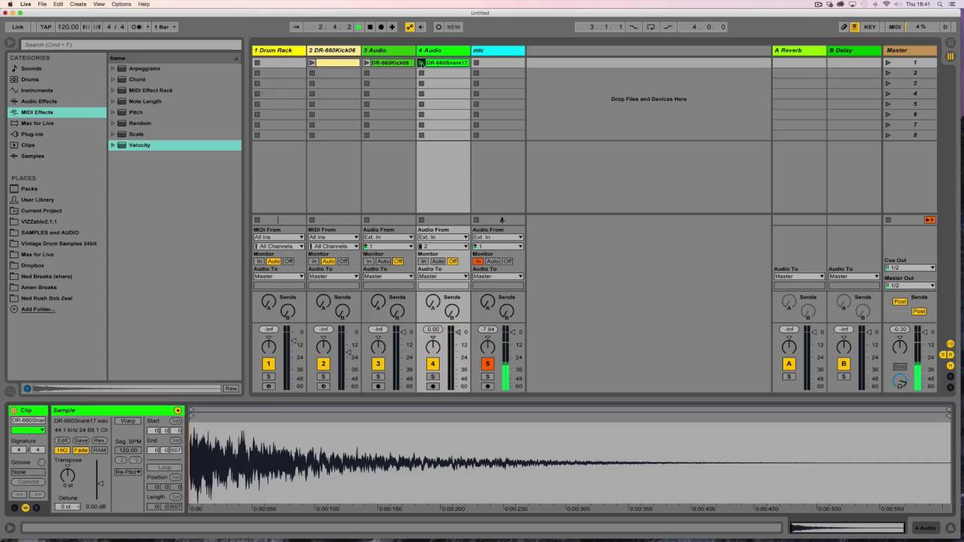Toggle the Computer MIDI Keyboard button
The image size is (964, 542).
pos(854,27)
